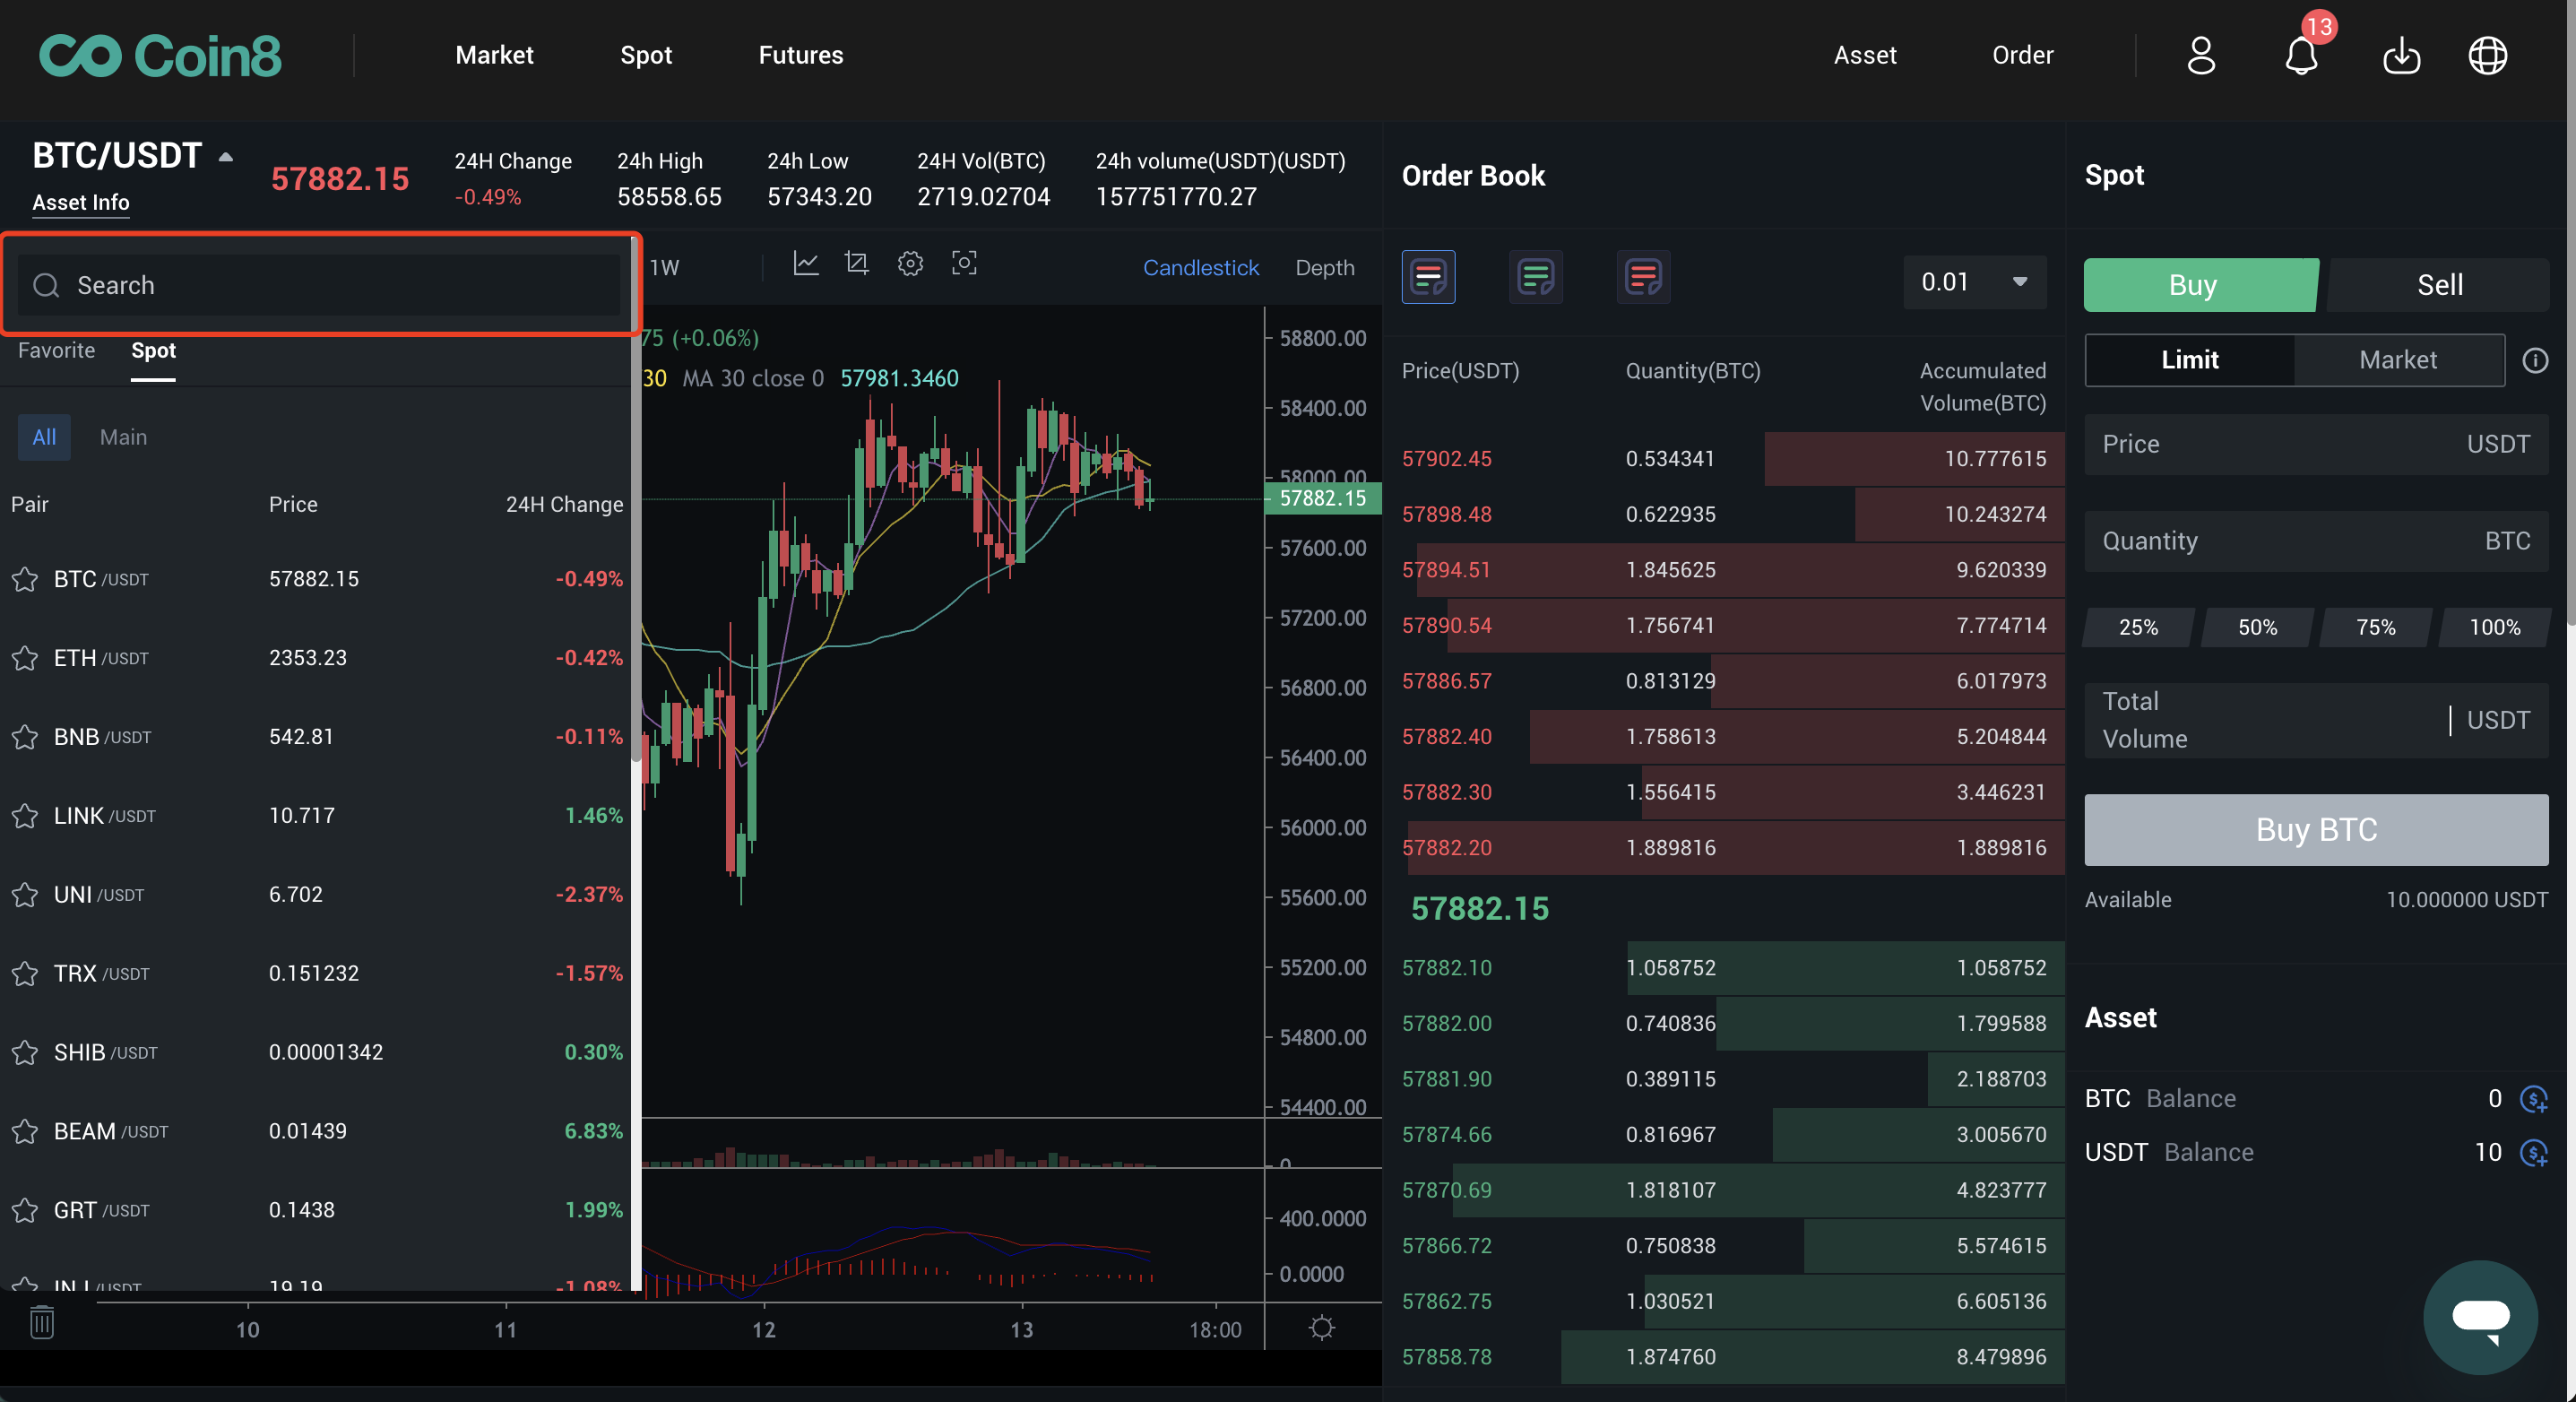2576x1402 pixels.
Task: Click the chart fullscreen icon
Action: pos(963,264)
